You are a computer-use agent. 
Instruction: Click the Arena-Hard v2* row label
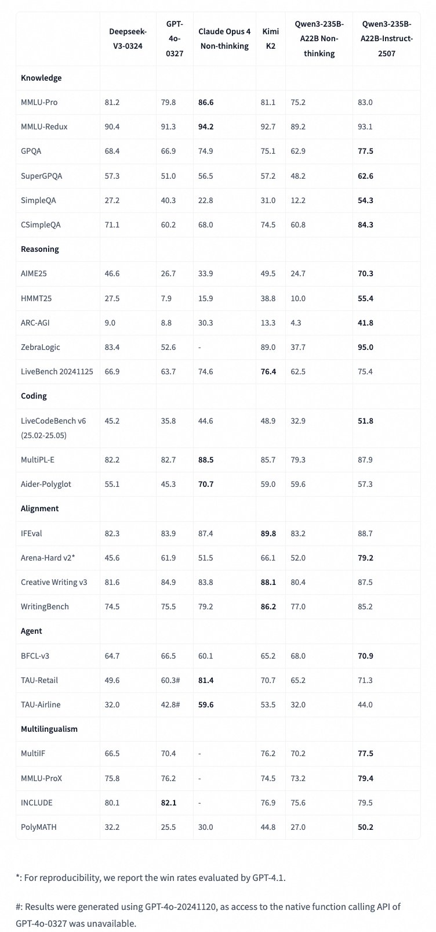(48, 558)
